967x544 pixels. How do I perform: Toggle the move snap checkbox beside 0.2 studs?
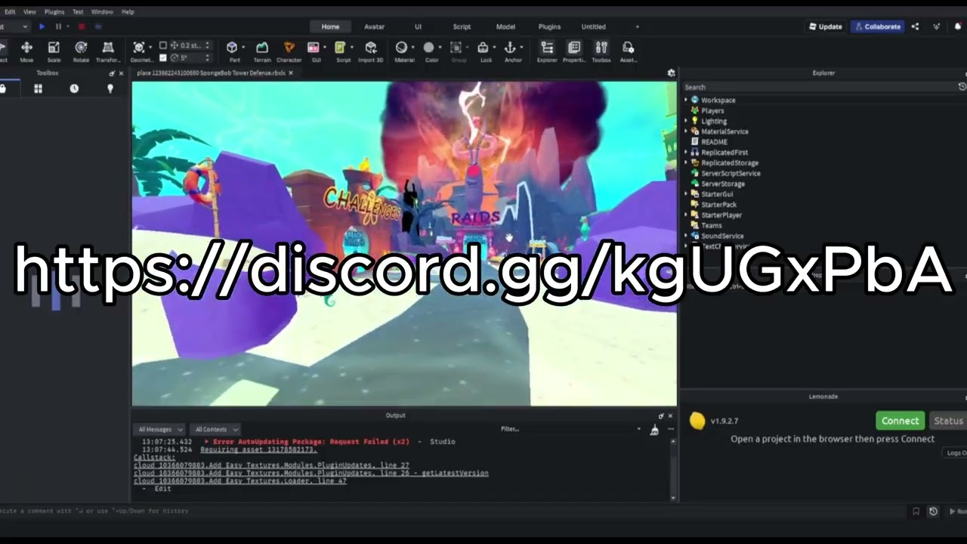163,45
